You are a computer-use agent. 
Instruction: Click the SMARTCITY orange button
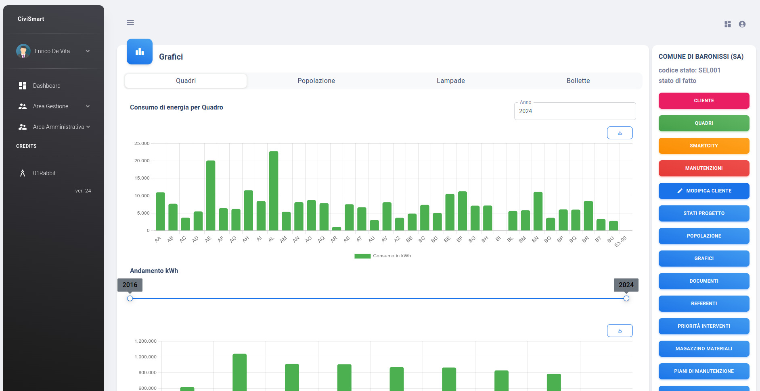[x=704, y=146]
